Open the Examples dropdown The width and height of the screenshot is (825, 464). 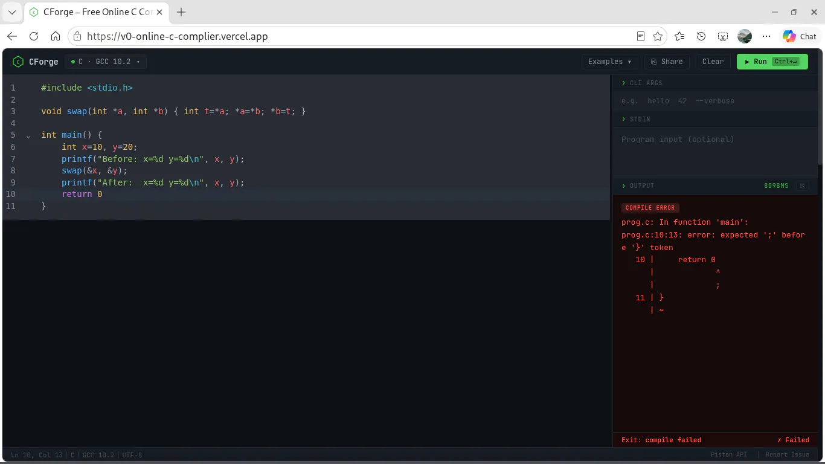pyautogui.click(x=610, y=62)
